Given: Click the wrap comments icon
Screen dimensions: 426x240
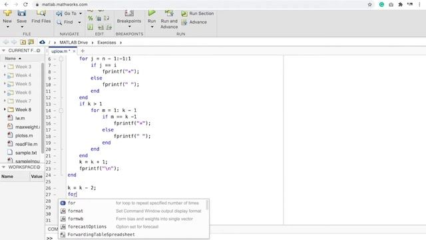Looking at the screenshot, I should (106, 18).
